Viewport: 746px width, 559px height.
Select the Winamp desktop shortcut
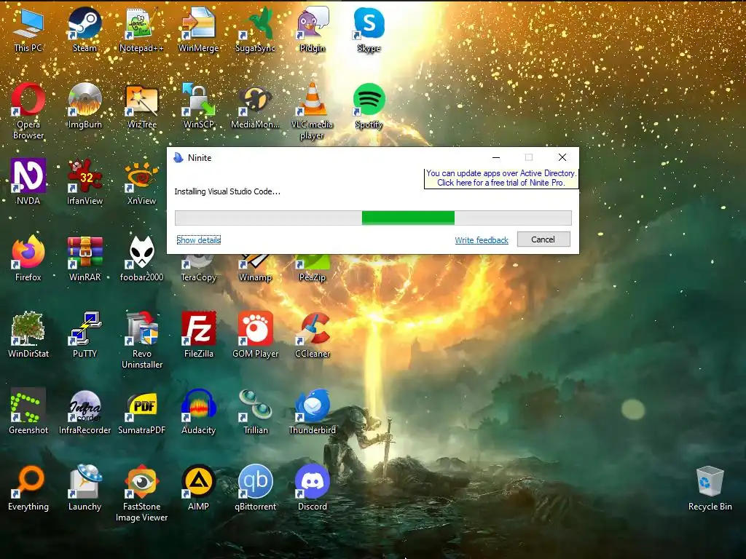click(x=256, y=269)
